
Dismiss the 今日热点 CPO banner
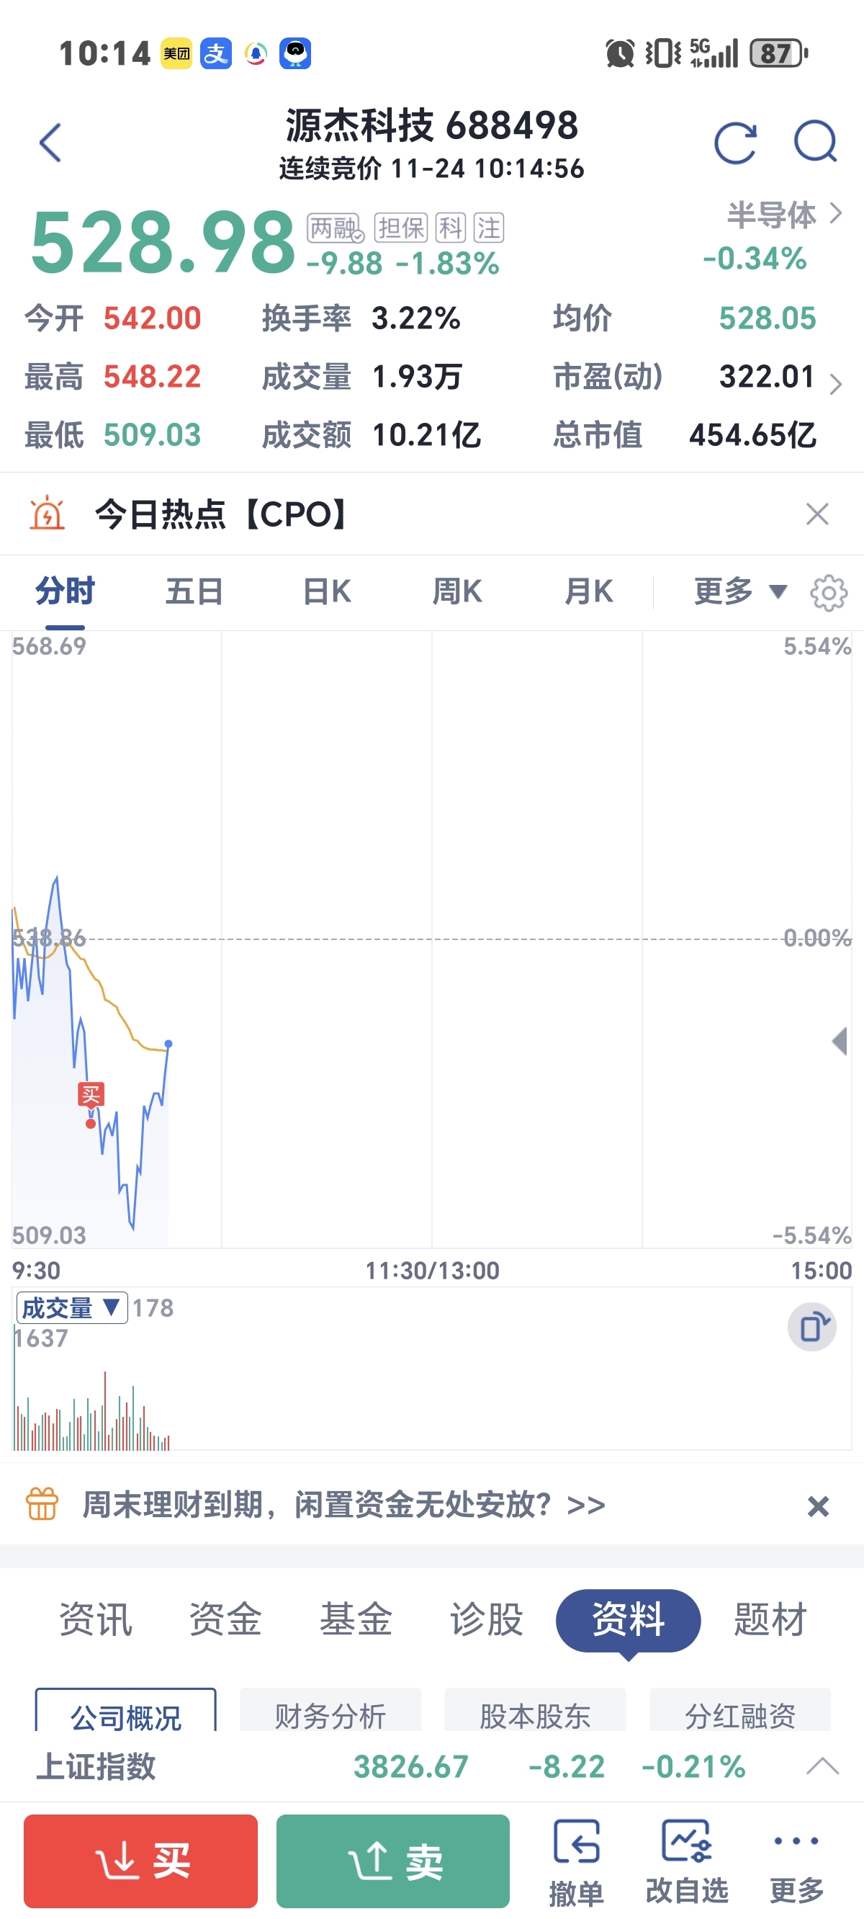coord(817,514)
